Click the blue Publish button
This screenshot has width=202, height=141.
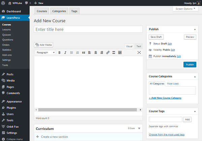[190, 64]
